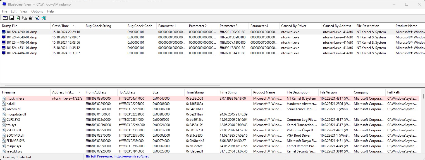Click the horizontal scrollbar of the crash list
425x160 pixels.
coord(113,85)
